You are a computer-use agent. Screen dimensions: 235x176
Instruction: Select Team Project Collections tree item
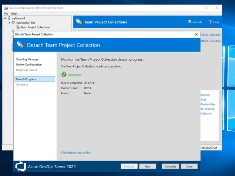coord(35,27)
